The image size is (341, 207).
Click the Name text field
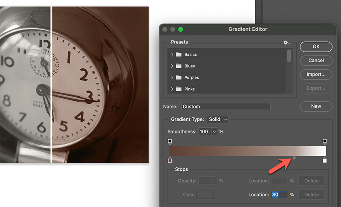coord(225,106)
